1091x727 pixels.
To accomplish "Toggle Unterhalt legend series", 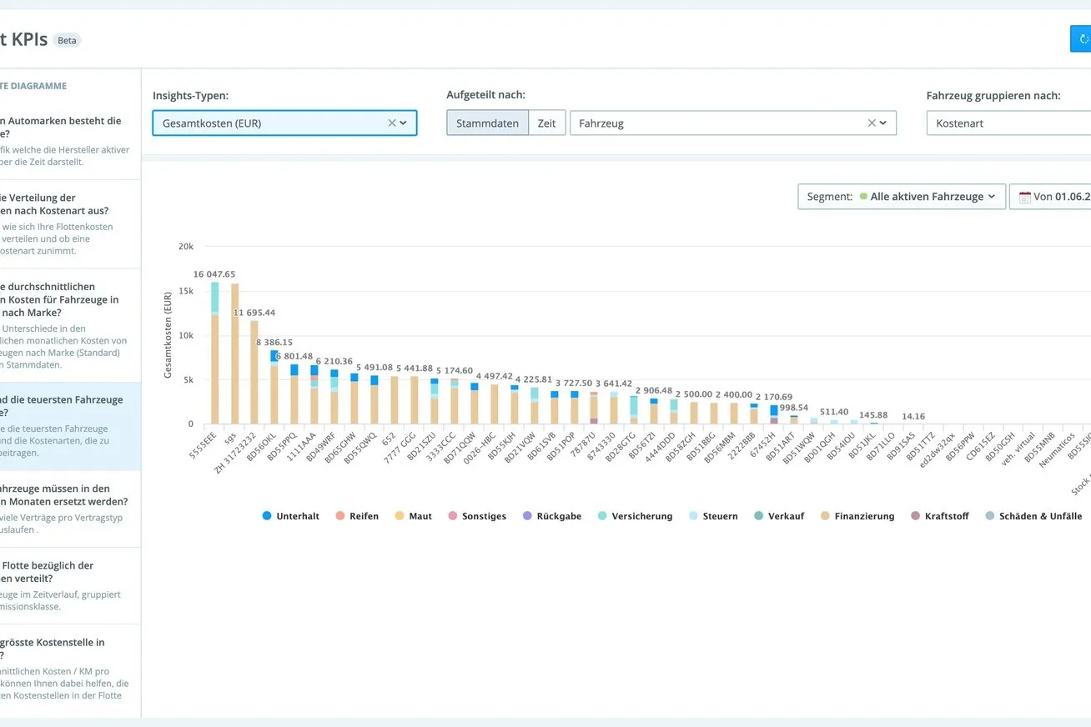I will point(291,516).
